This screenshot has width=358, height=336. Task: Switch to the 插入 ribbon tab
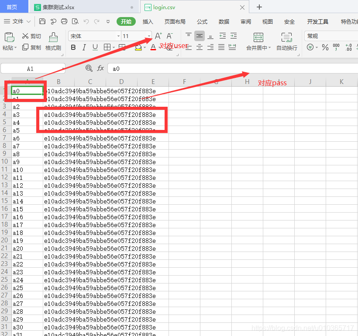(x=148, y=21)
